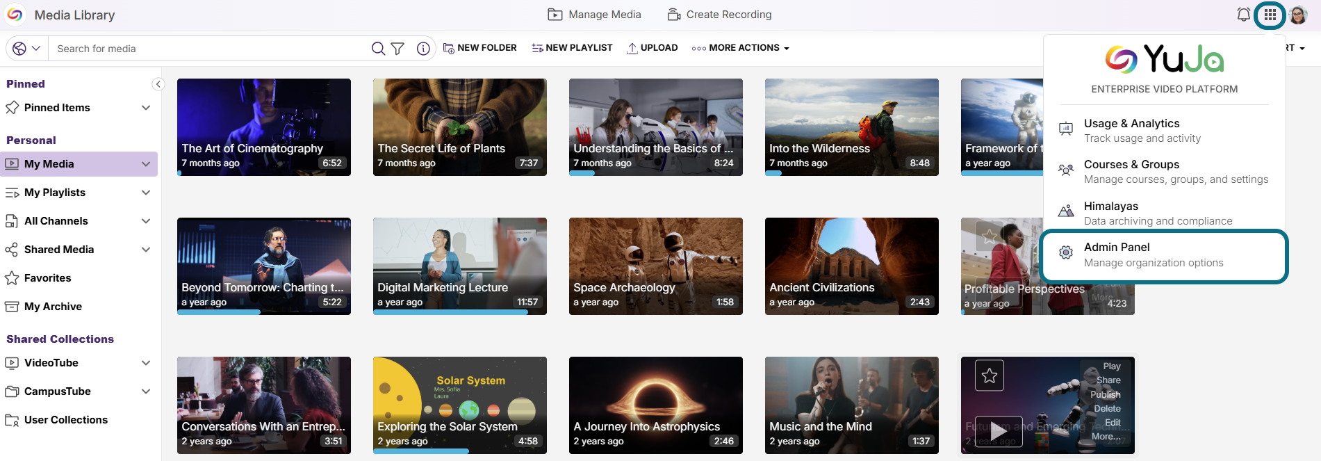Click in the Search for media field
1321x461 pixels.
pos(208,49)
